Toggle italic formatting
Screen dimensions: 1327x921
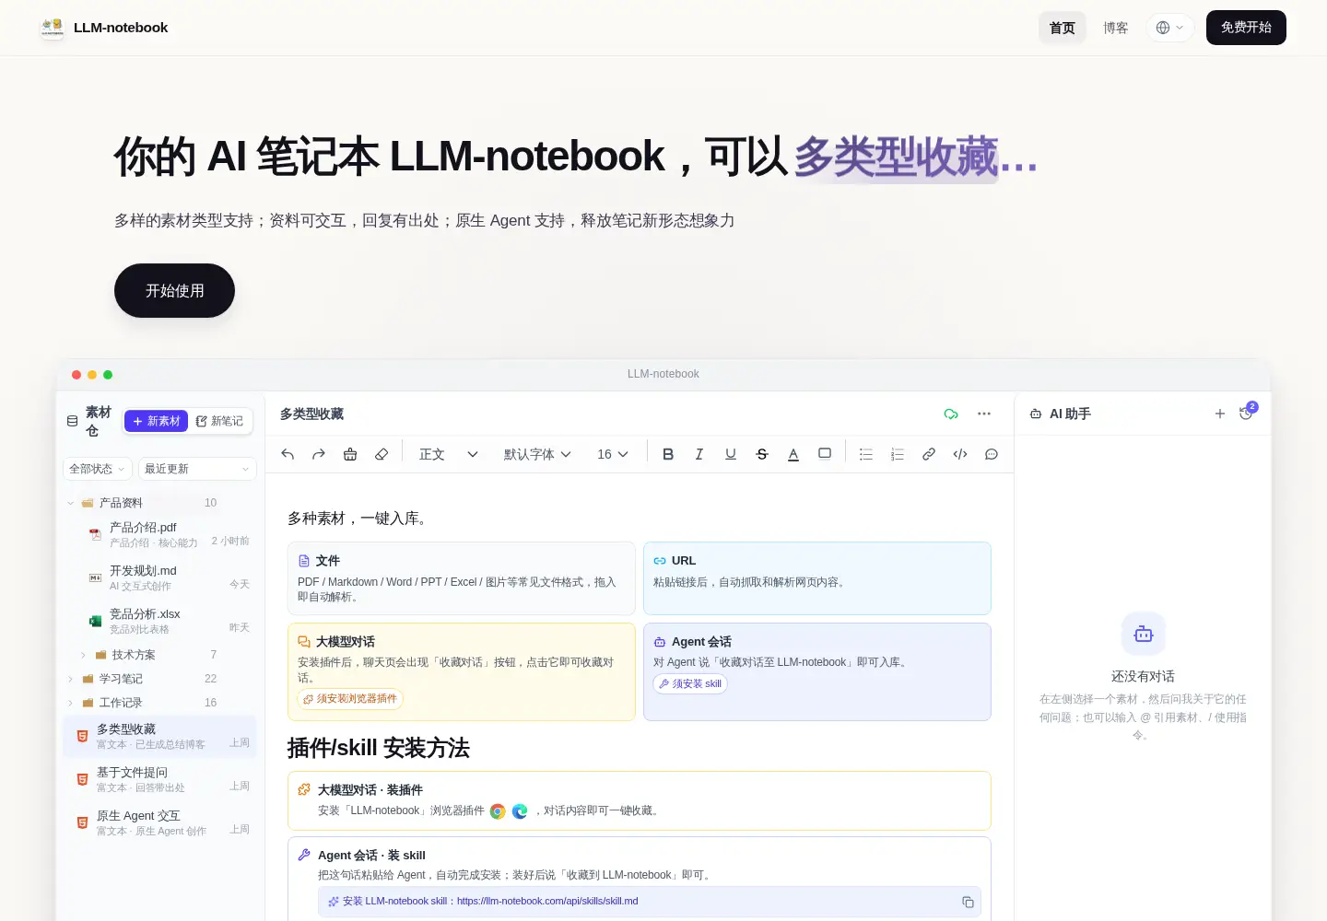[699, 454]
